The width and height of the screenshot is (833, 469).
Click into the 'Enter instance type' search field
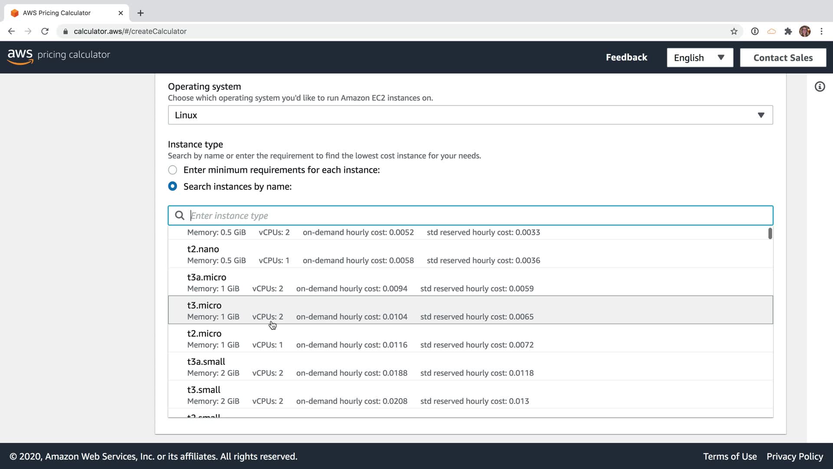click(x=477, y=215)
